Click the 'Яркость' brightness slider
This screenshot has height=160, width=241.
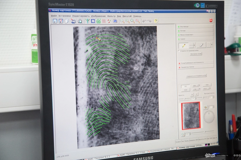click(x=185, y=98)
